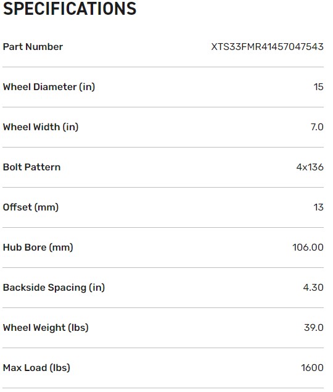Viewport: 333px width, 392px height.
Task: Click the bolt pattern value 4x136
Action: click(x=310, y=167)
